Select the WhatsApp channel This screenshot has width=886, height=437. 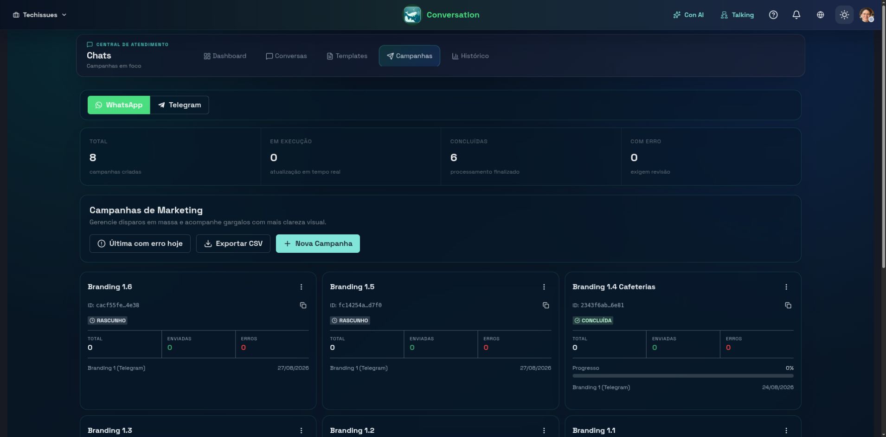(x=119, y=105)
